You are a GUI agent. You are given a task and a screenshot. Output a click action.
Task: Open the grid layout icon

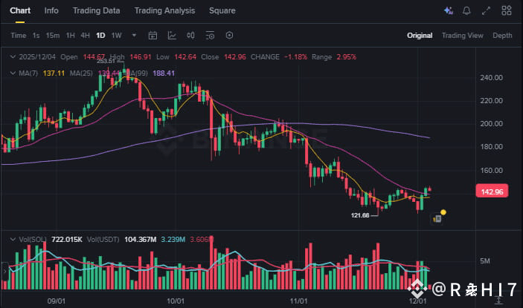507,11
